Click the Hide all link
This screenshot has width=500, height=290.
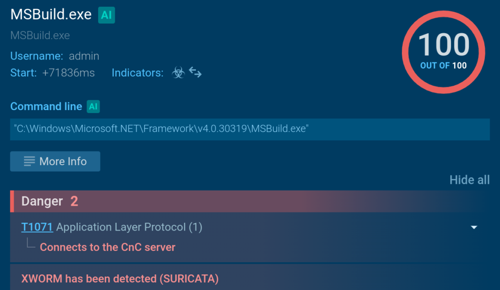point(469,180)
